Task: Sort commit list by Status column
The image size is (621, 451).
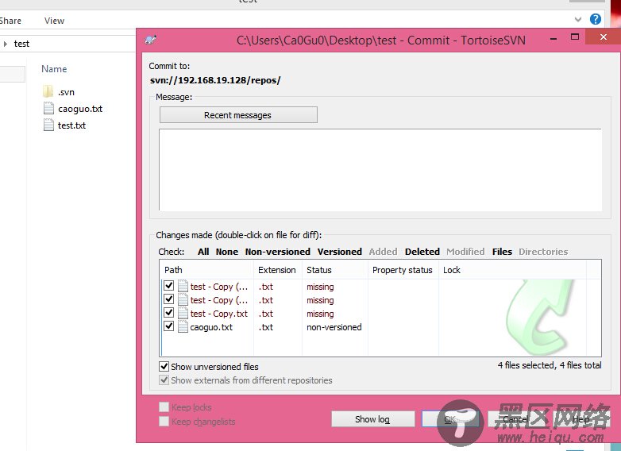Action: [335, 270]
